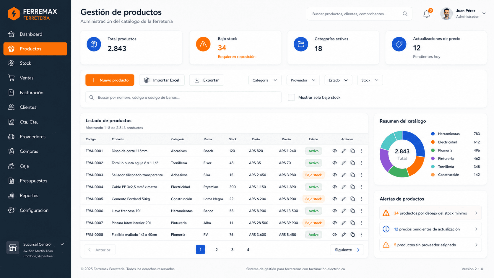Go to next page with Siguiente

(347, 250)
